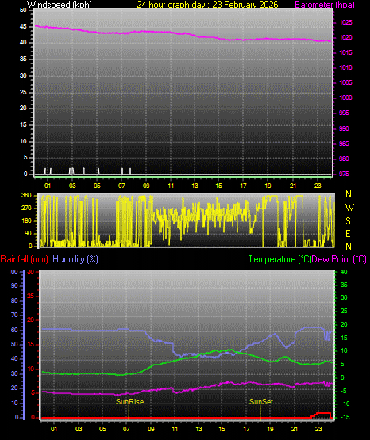Select the Temperature (°C) legend label

click(279, 259)
